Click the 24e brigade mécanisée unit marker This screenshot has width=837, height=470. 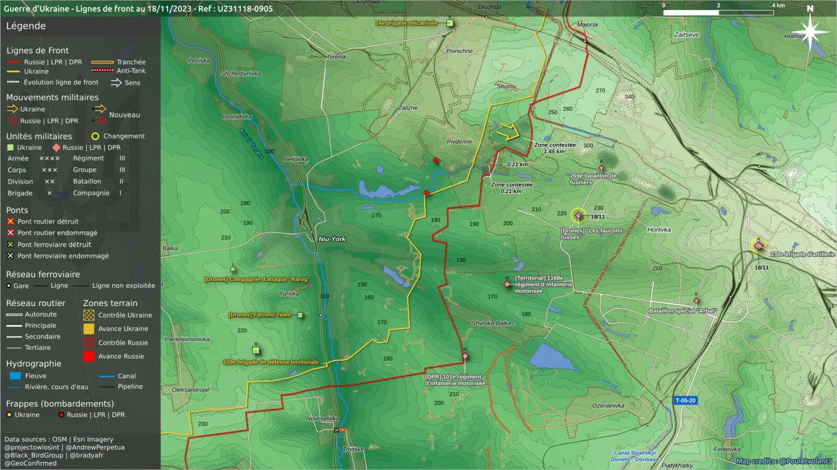click(x=450, y=23)
